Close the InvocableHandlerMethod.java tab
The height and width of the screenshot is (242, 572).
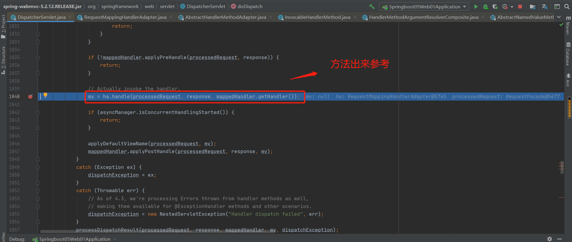[x=355, y=17]
